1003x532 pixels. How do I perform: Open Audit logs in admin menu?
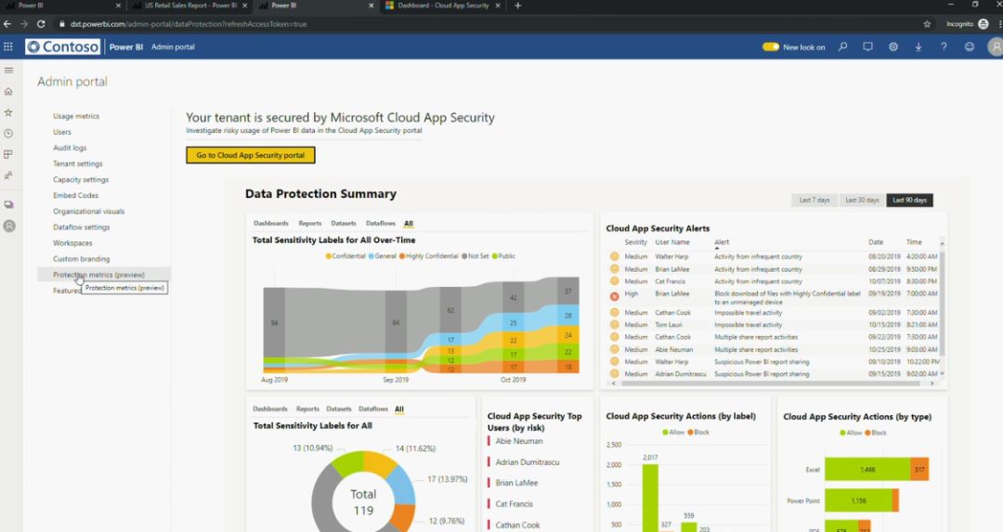[x=70, y=148]
